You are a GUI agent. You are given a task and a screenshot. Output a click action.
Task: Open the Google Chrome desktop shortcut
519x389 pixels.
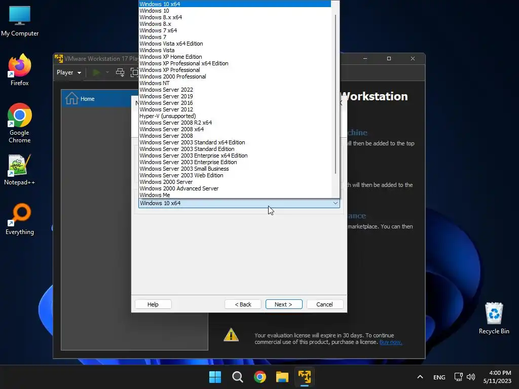pos(20,123)
